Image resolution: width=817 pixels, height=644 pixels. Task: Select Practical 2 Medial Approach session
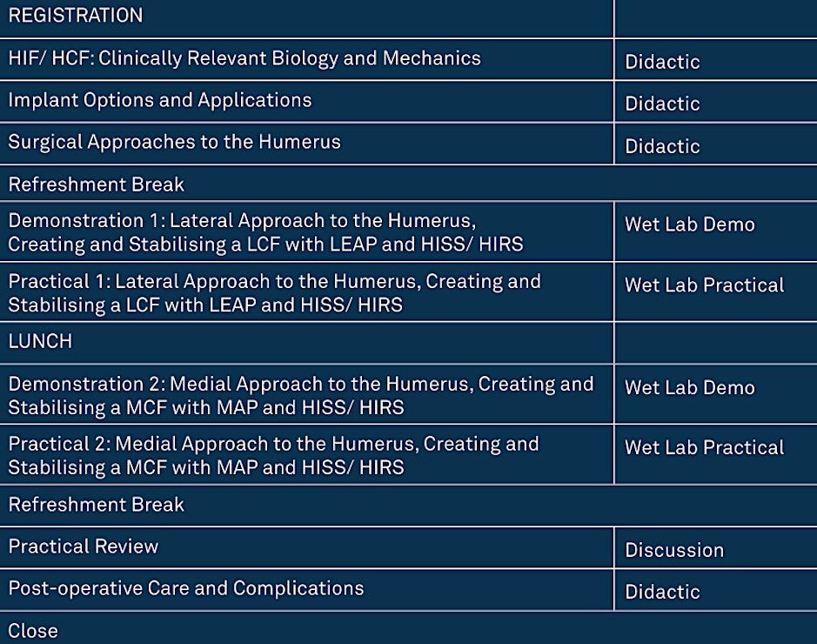click(x=274, y=455)
